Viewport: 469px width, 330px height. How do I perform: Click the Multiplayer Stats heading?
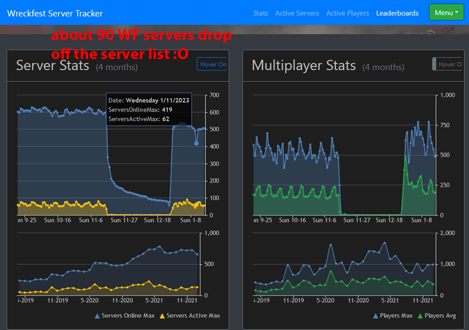[x=304, y=66]
